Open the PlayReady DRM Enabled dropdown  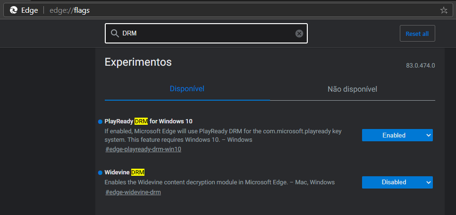(x=397, y=135)
